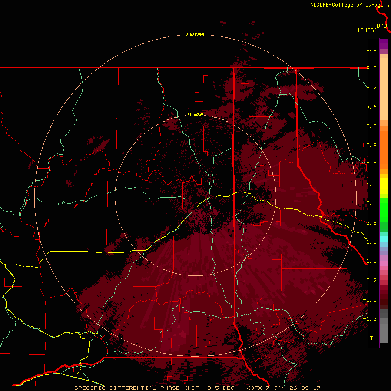Click the -1.3 legend value
391x391 pixels.
pyautogui.click(x=370, y=319)
